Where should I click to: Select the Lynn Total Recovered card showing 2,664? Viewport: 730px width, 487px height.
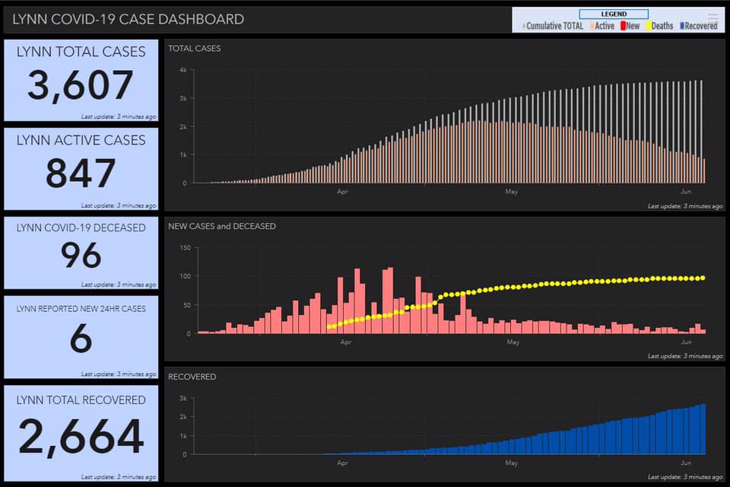pyautogui.click(x=81, y=434)
